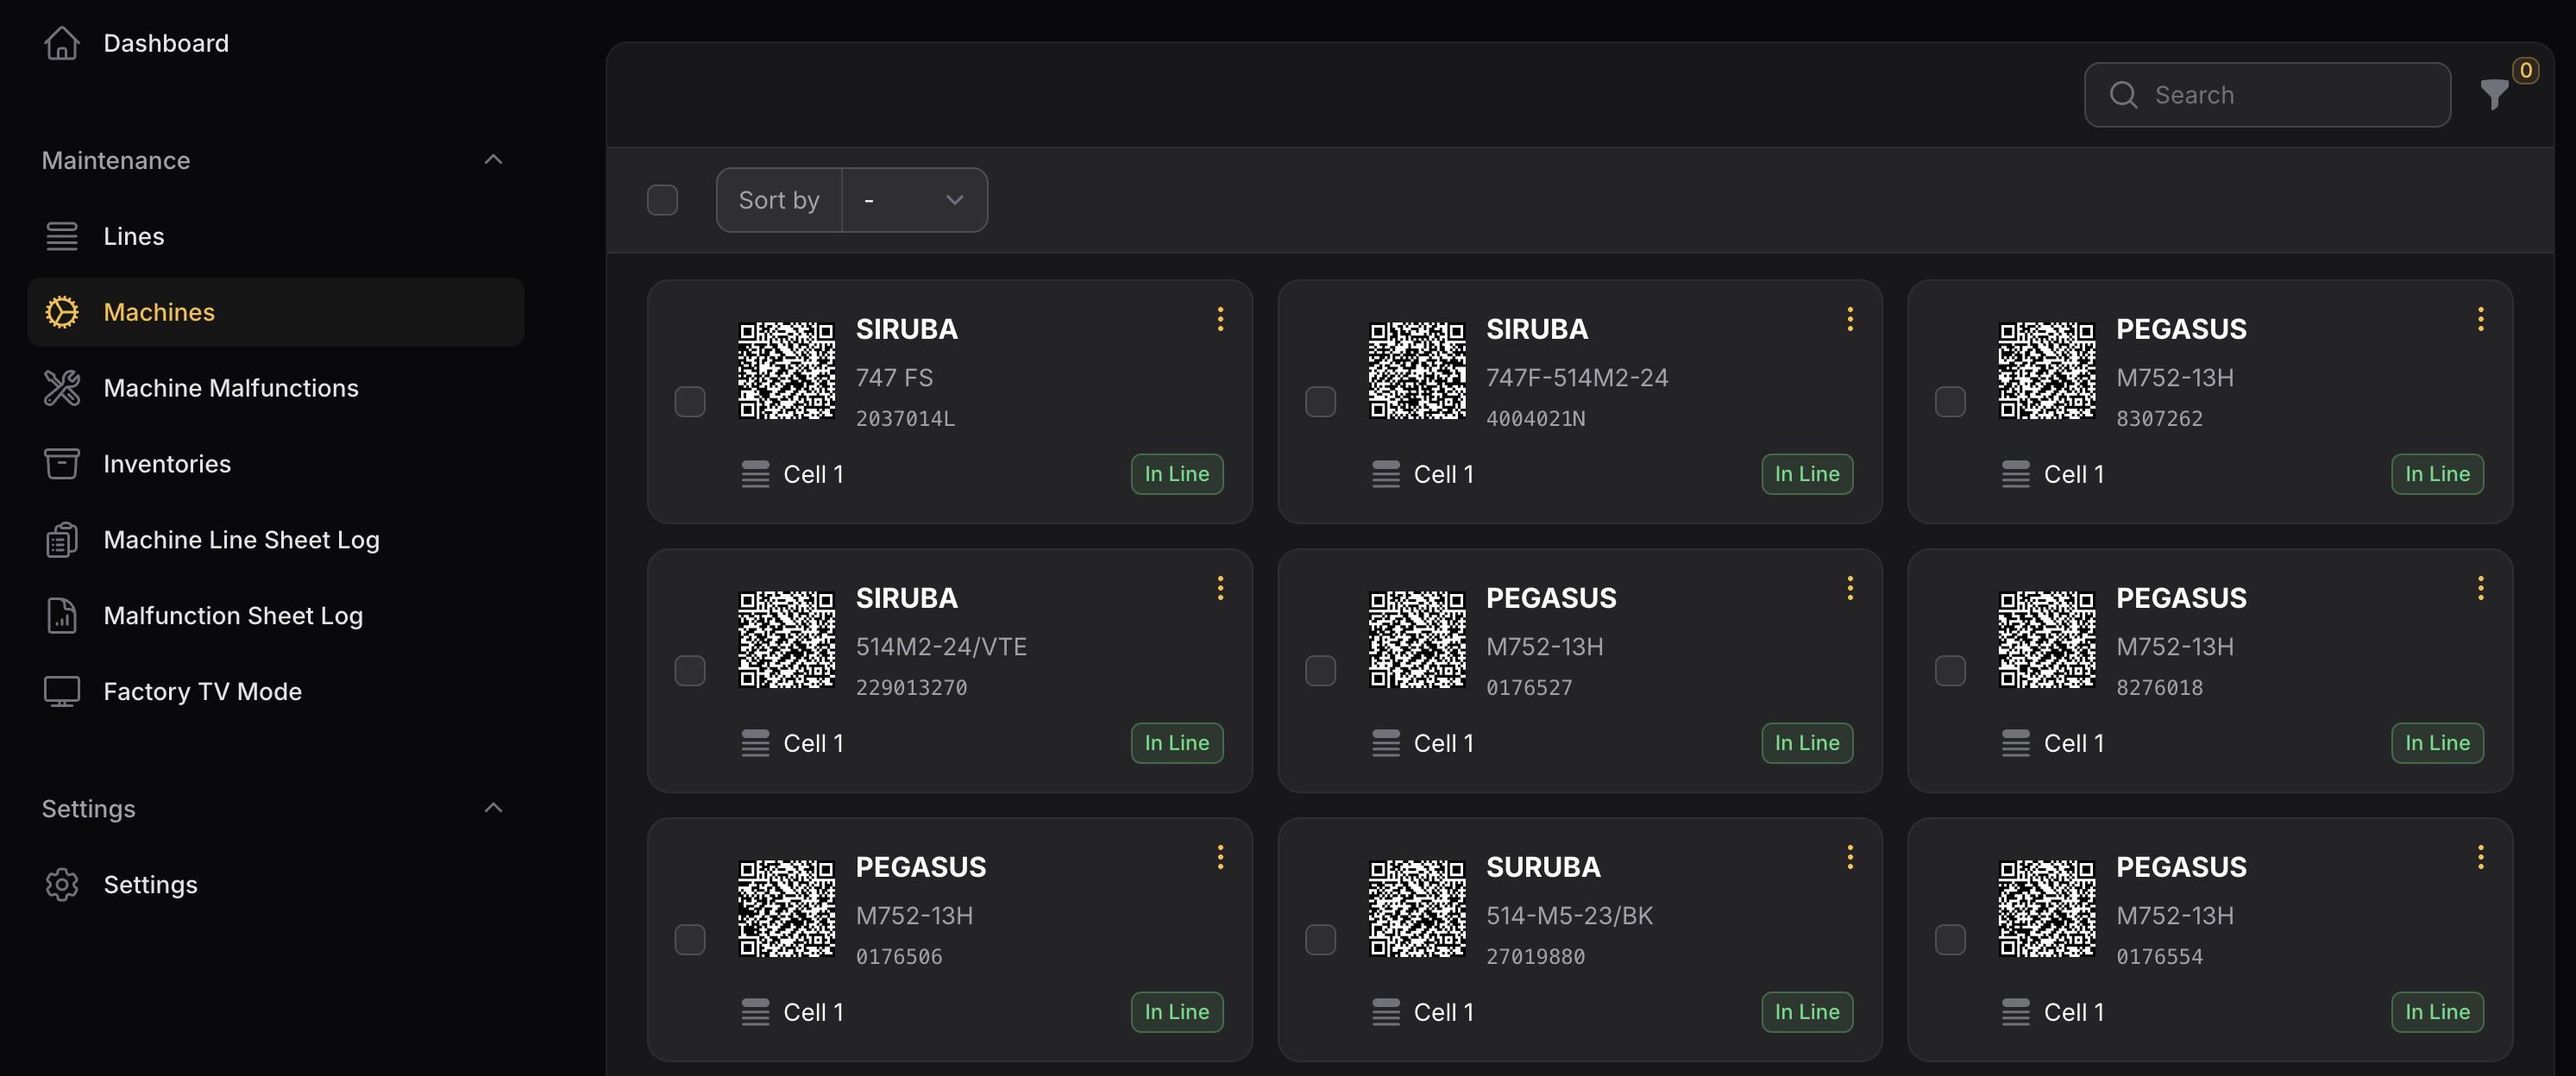Toggle the select-all checkbox beside Sort by

pos(662,200)
